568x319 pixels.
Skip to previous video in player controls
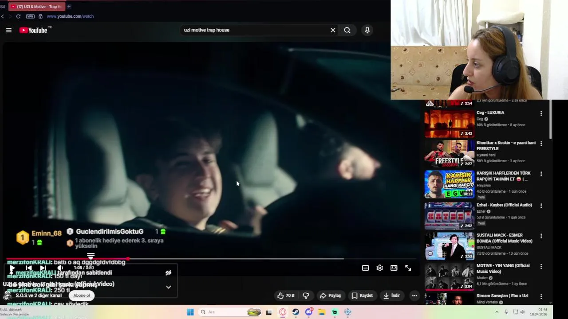tap(29, 268)
